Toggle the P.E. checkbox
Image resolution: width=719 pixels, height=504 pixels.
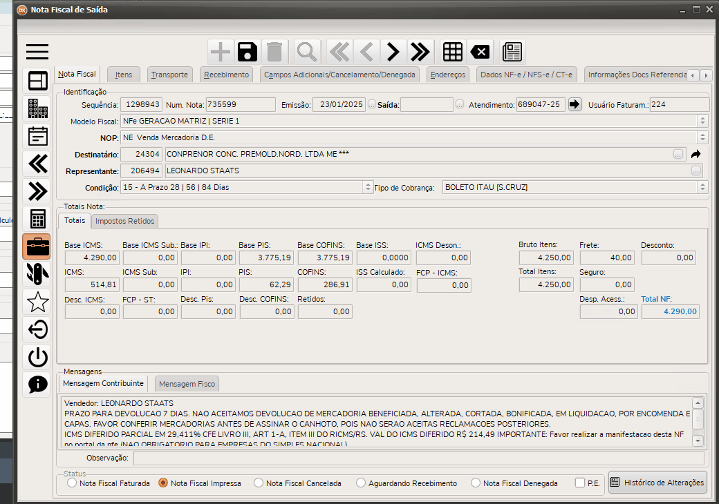click(x=580, y=483)
